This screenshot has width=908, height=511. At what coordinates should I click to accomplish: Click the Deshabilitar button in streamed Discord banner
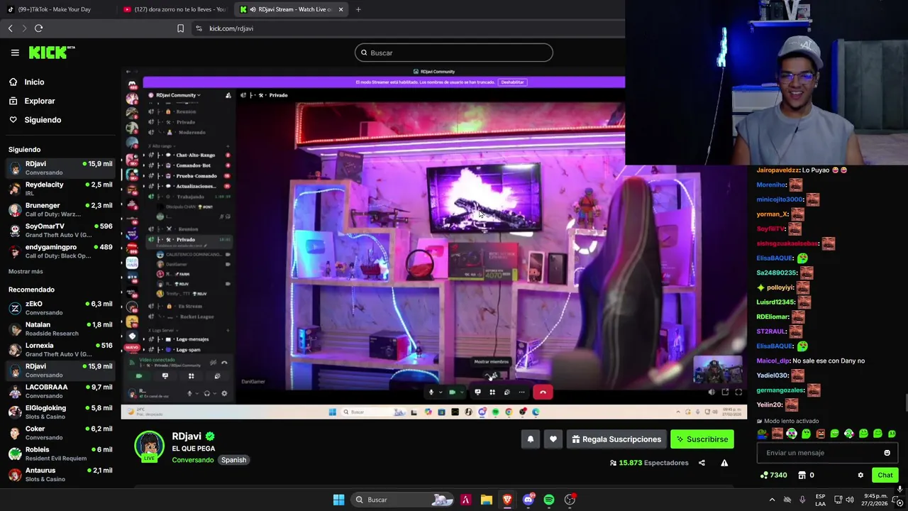(512, 82)
